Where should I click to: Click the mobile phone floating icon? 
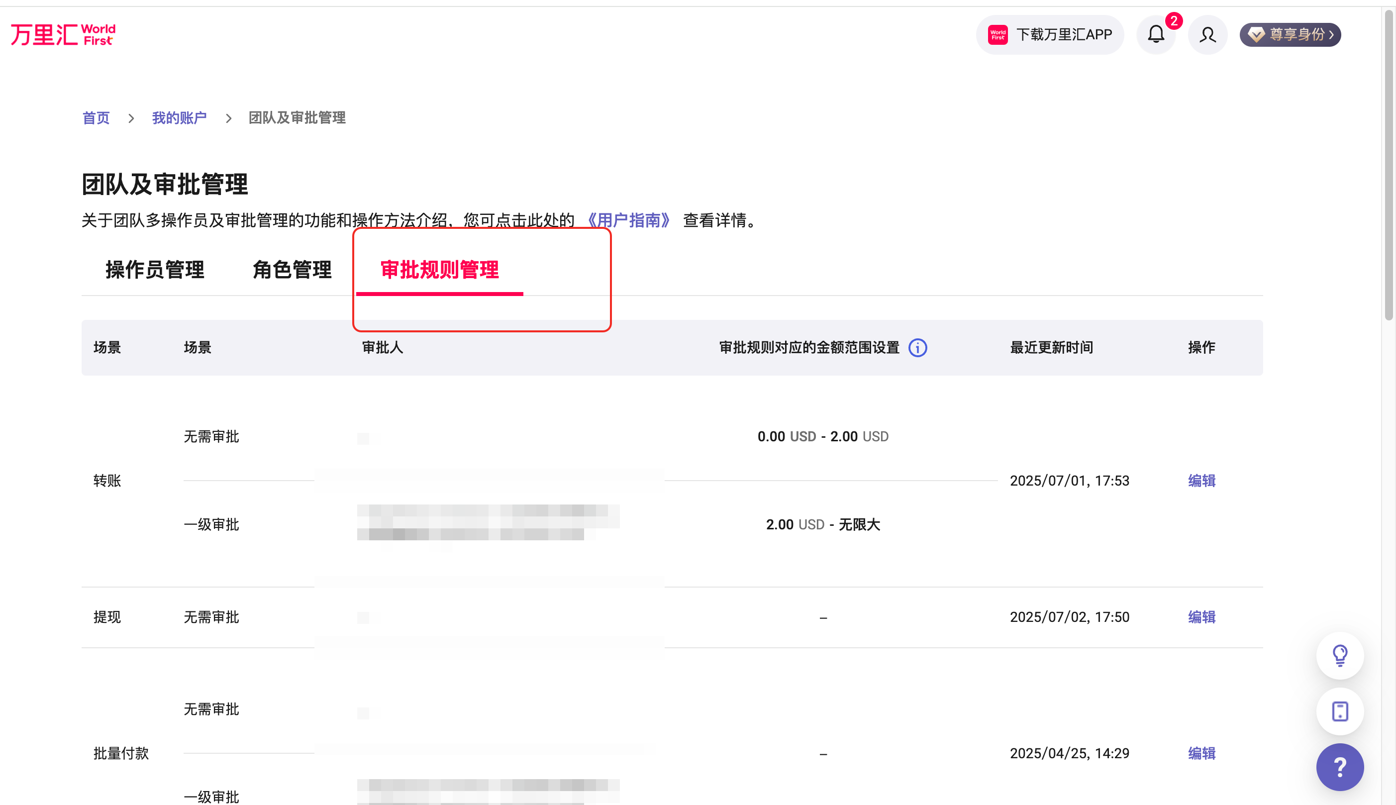tap(1340, 711)
